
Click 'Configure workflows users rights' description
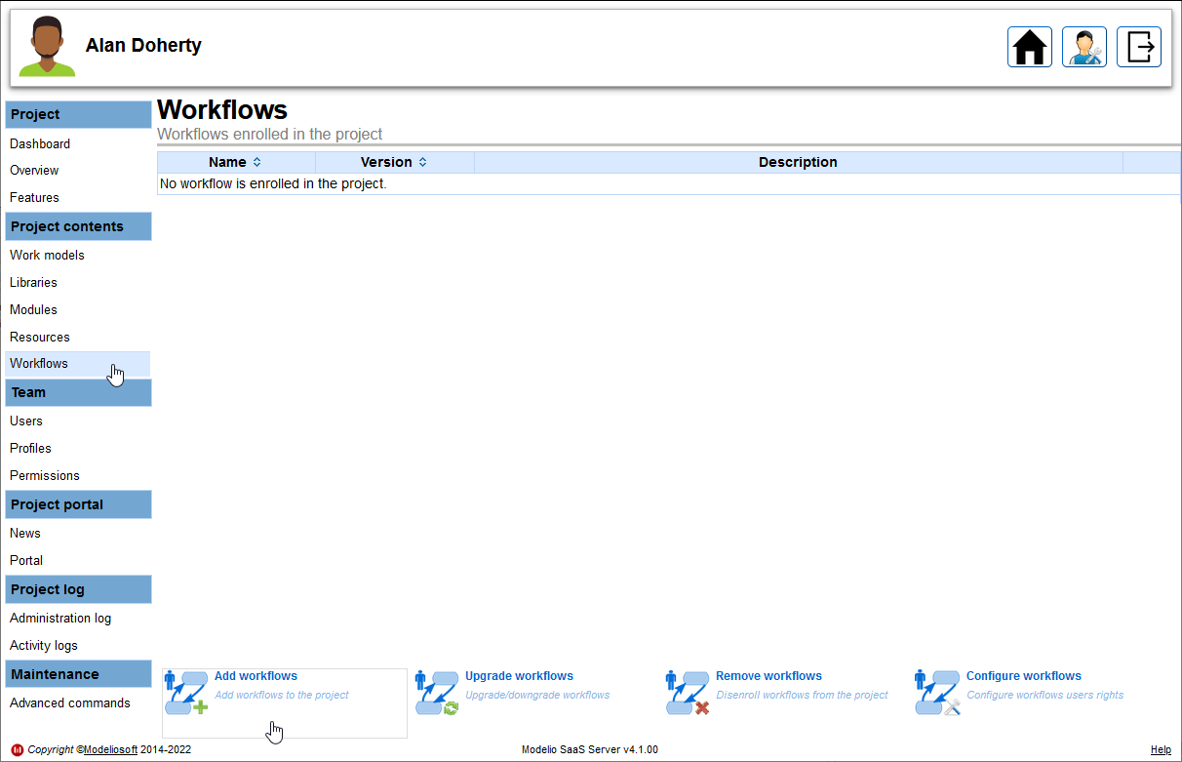(1044, 695)
